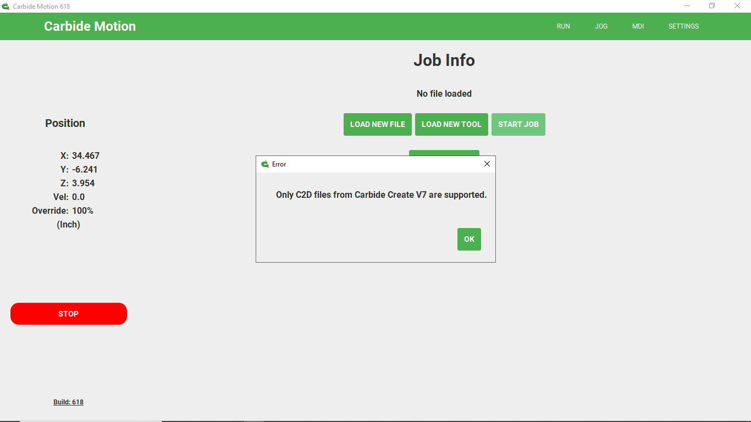Click LOAD NEW TOOL button

coord(451,124)
